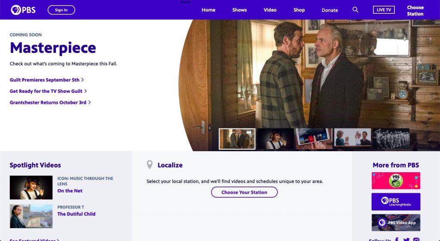The image size is (440, 241).
Task: Open the PBS Twitter icon
Action: (406, 240)
